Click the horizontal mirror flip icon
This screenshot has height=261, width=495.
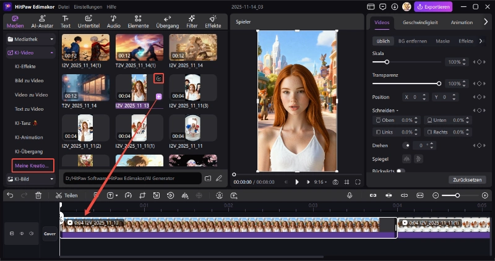point(407,159)
